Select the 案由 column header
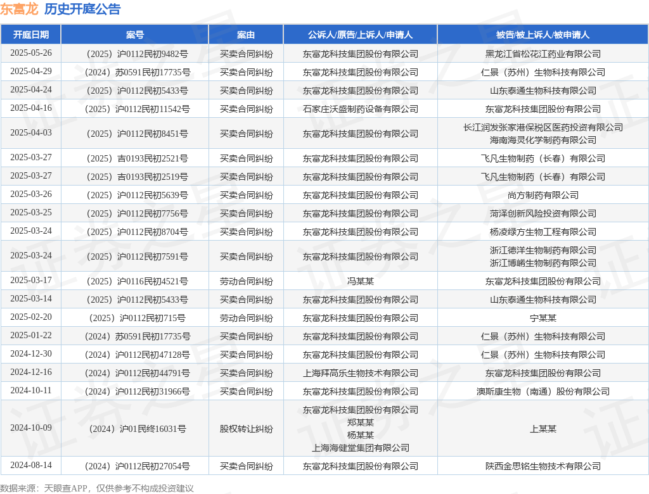Screen dimensions: 649x494 click(x=246, y=35)
